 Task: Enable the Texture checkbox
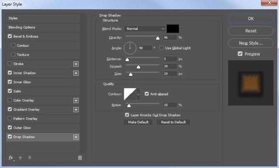click(x=13, y=55)
